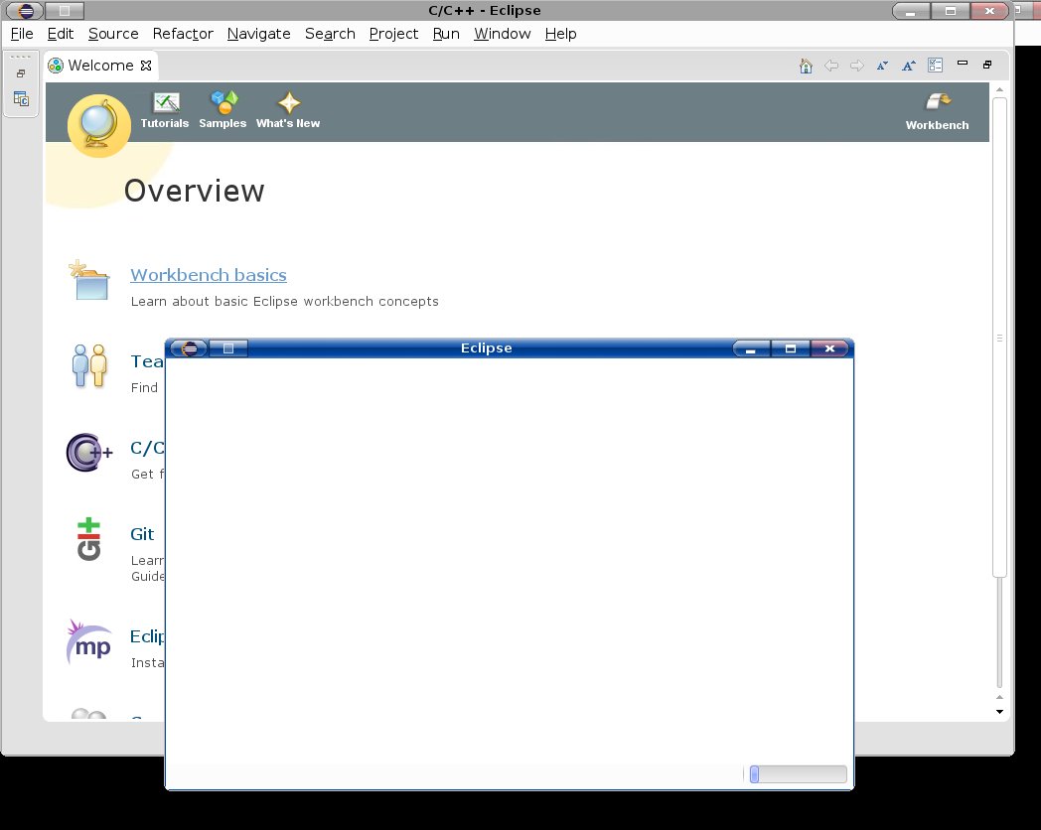The height and width of the screenshot is (830, 1041).
Task: Click the Git plus icon
Action: [89, 539]
